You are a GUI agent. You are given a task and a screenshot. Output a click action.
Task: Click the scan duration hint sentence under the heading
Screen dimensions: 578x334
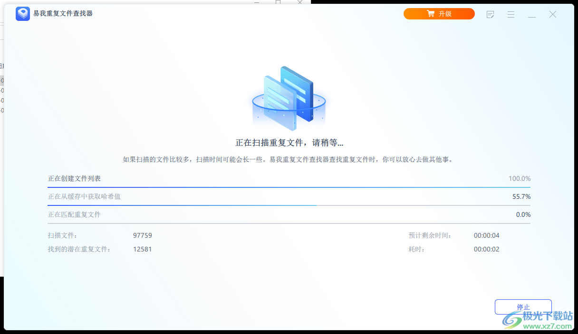pos(289,159)
